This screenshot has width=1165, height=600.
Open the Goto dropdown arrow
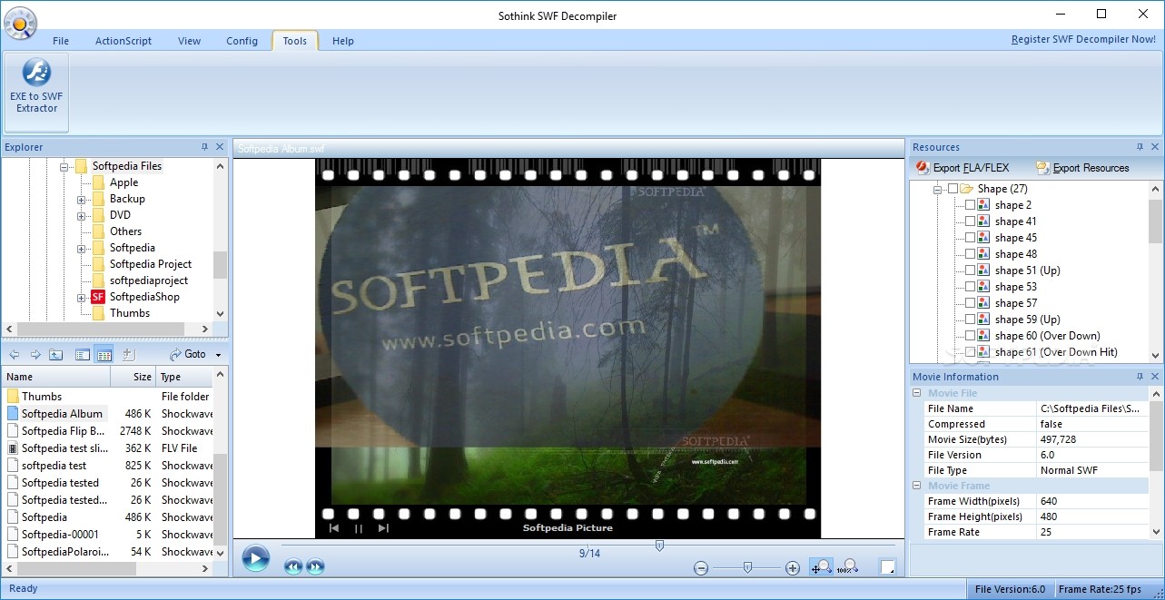tap(218, 355)
